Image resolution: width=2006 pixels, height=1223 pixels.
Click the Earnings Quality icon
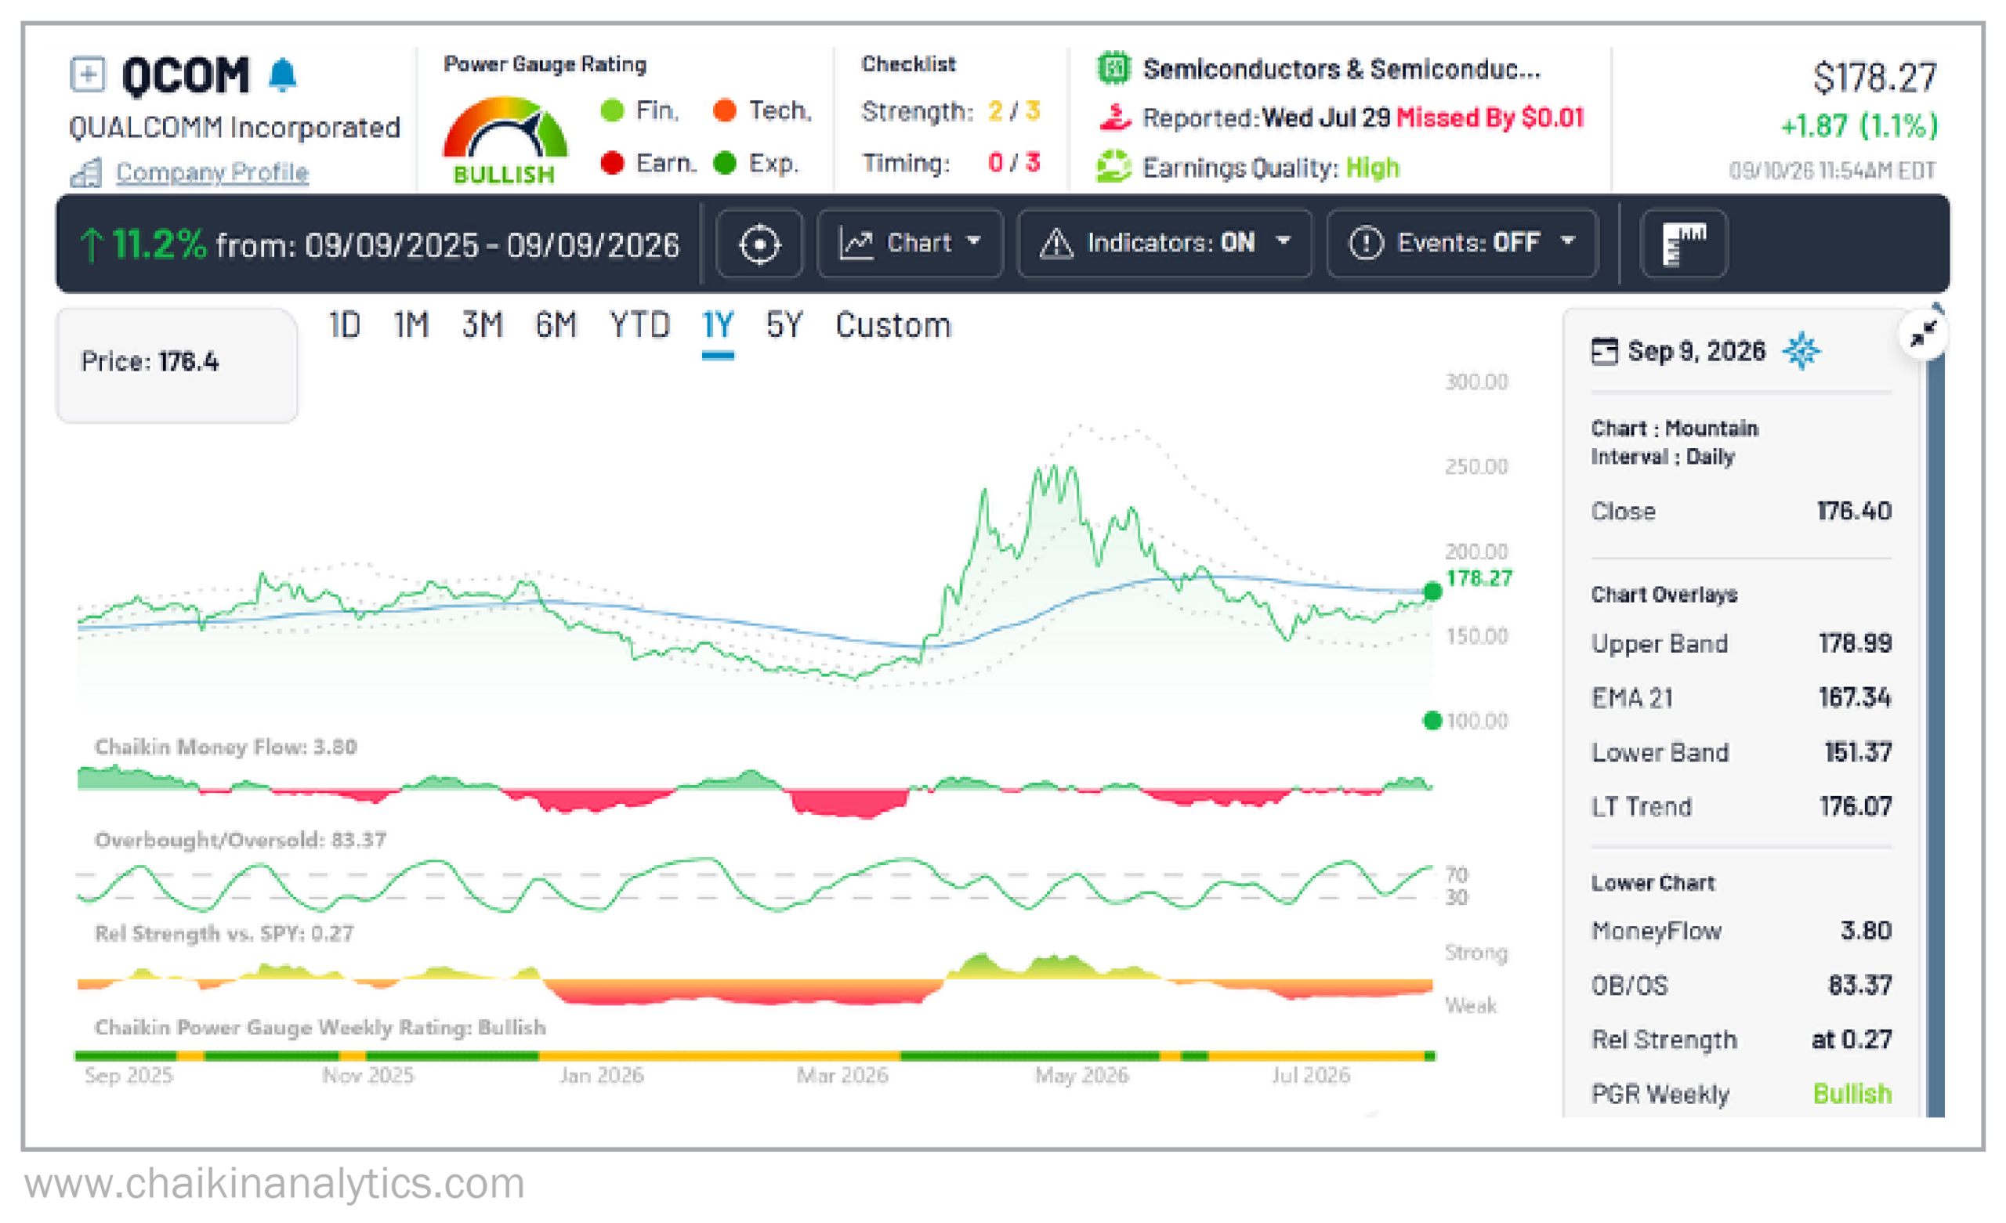click(x=1113, y=167)
